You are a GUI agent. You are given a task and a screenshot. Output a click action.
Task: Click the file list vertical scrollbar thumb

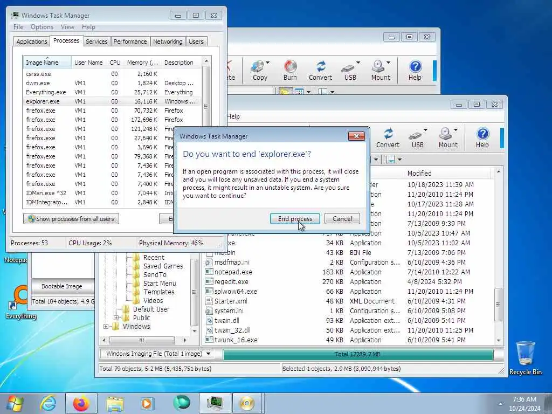point(498,305)
